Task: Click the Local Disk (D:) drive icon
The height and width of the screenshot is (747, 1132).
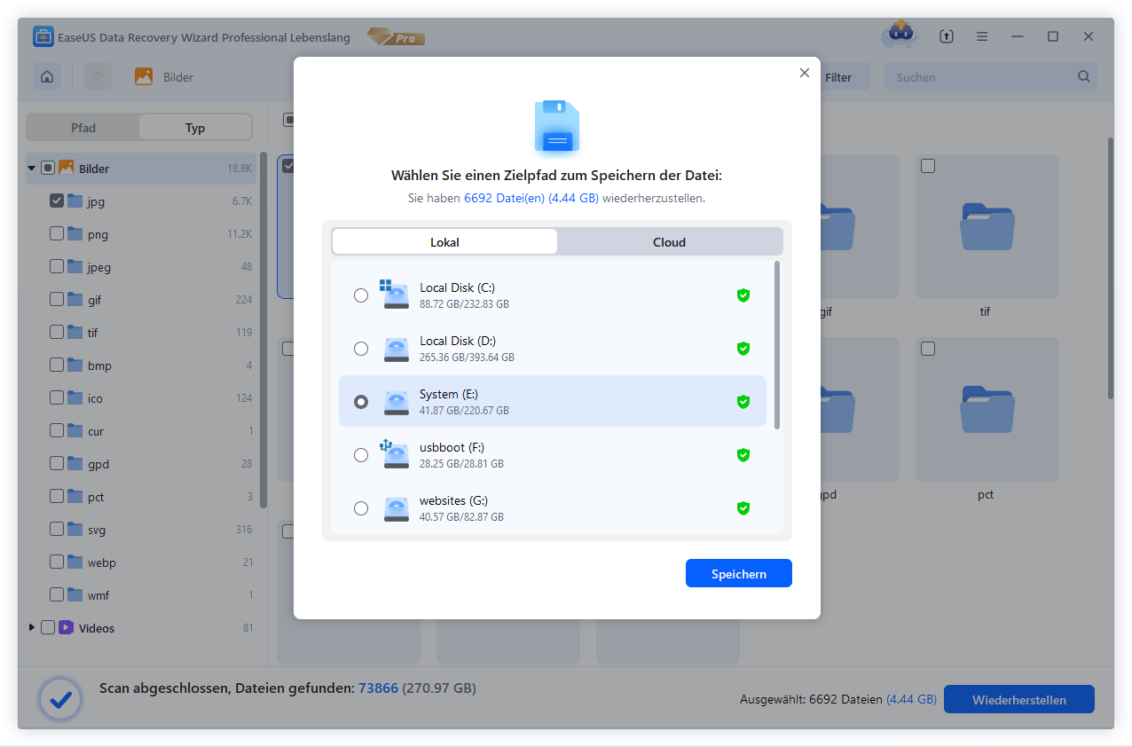Action: coord(396,349)
